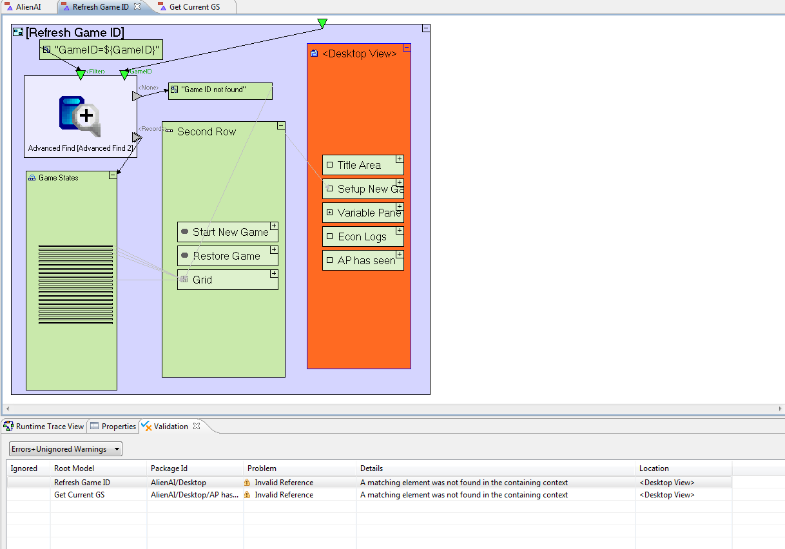
Task: Click the gray Record output arrow
Action: point(137,137)
